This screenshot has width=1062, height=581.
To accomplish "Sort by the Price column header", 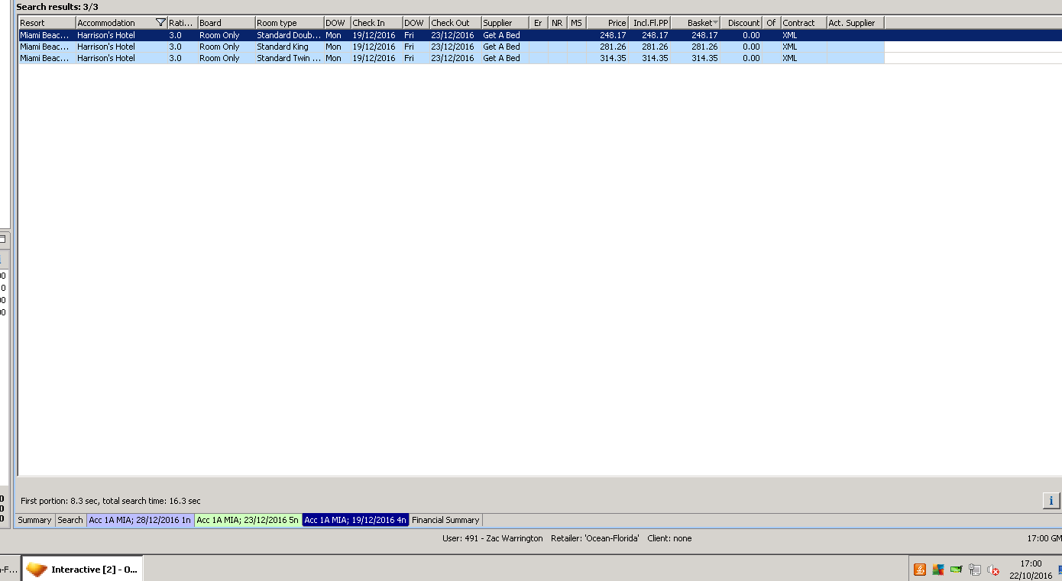I will pyautogui.click(x=607, y=23).
